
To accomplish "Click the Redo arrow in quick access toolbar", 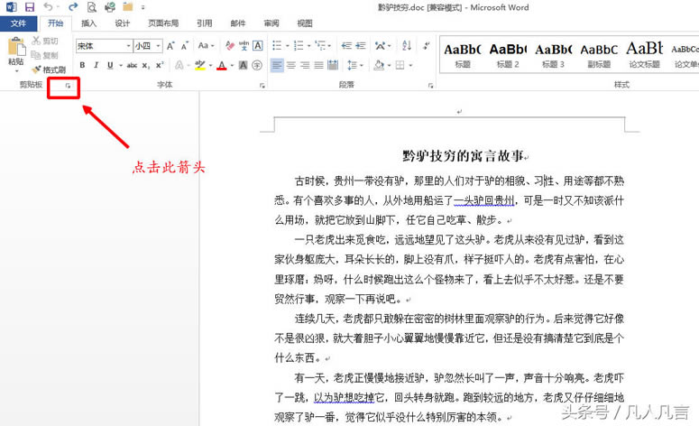I will (73, 7).
